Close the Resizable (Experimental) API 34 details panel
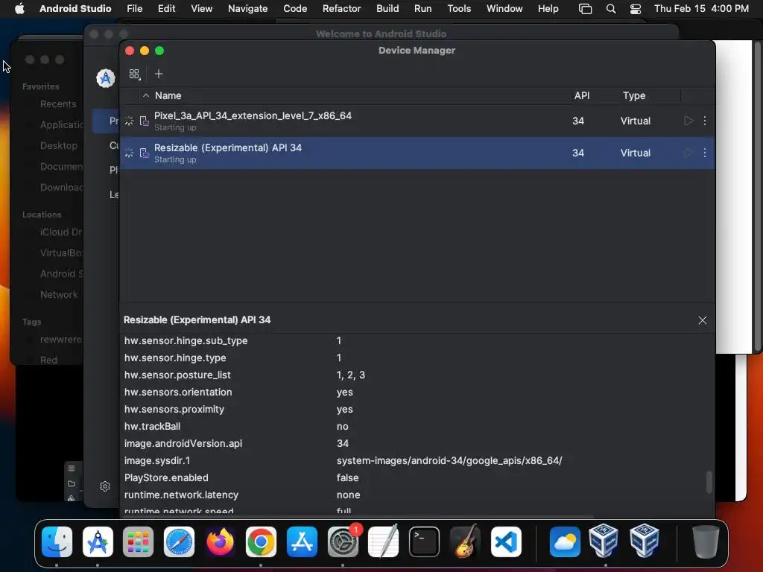The width and height of the screenshot is (763, 572). pyautogui.click(x=702, y=320)
